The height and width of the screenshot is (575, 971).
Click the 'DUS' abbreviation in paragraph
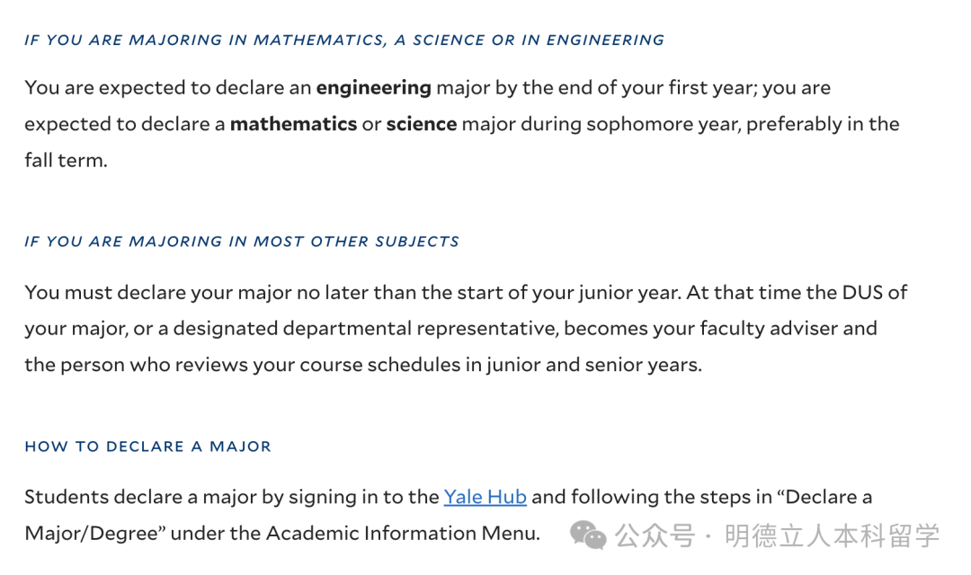pos(864,292)
